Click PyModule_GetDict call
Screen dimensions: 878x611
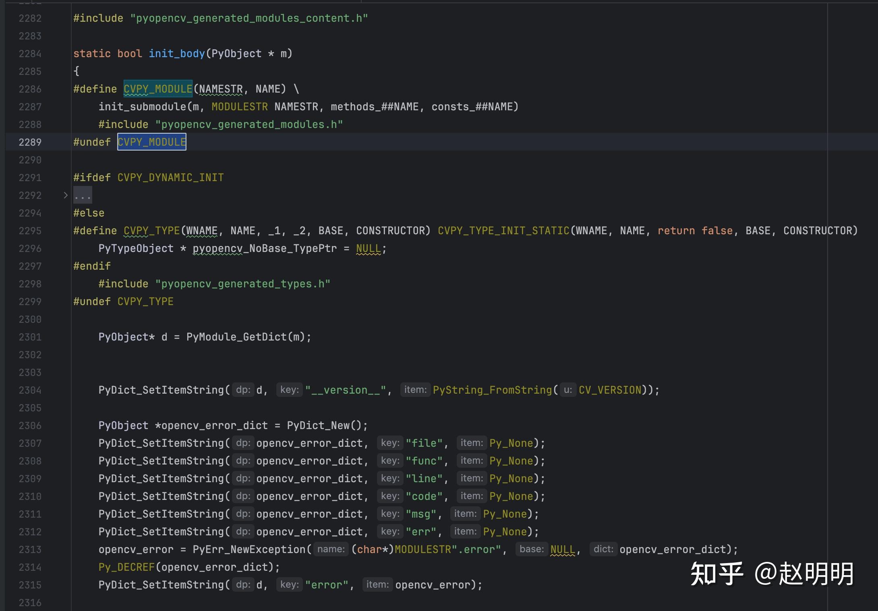pyautogui.click(x=236, y=337)
